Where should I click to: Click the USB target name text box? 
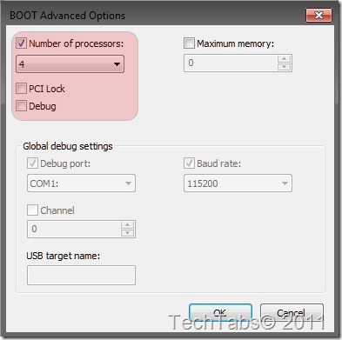coord(81,275)
